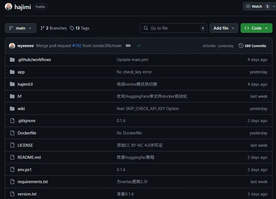
Task: Click the commit history clock icon
Action: 241,45
